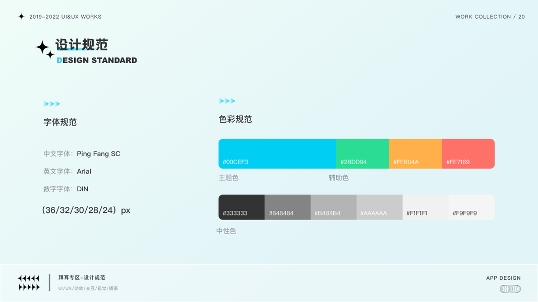Select the #AAAAAA light gray swatch
538x302 pixels.
(x=379, y=207)
